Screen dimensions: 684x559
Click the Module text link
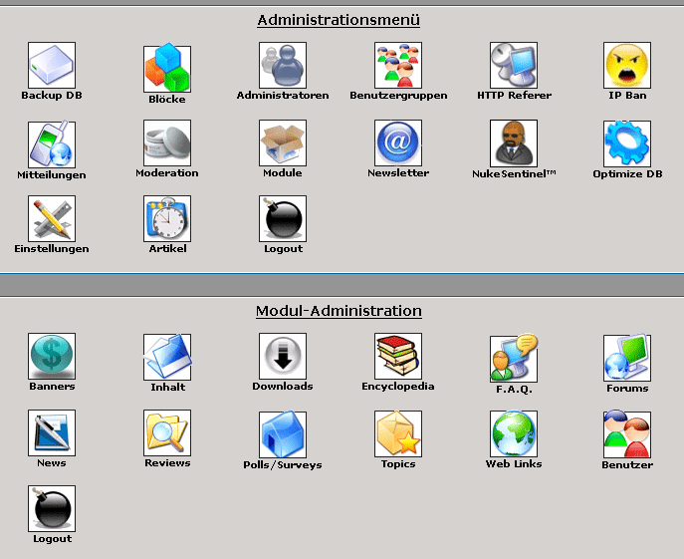[283, 173]
